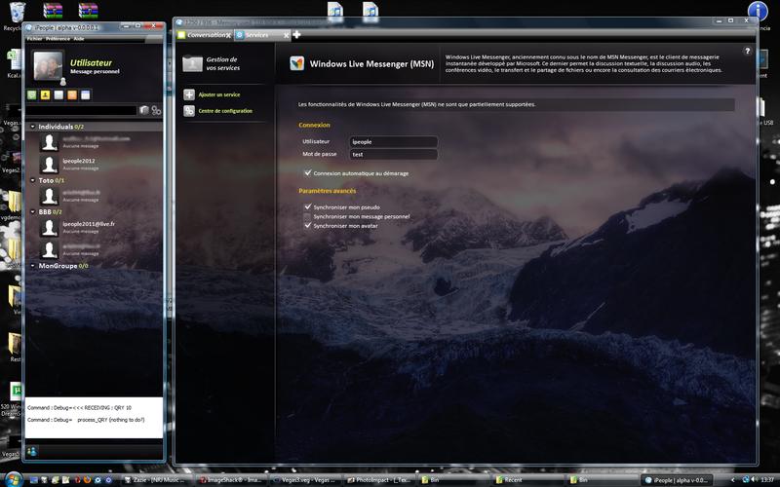
Task: Click the people icon at iPeople bottom bar
Action: [x=32, y=451]
